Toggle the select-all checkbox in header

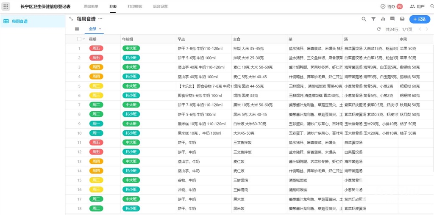[x=79, y=39]
